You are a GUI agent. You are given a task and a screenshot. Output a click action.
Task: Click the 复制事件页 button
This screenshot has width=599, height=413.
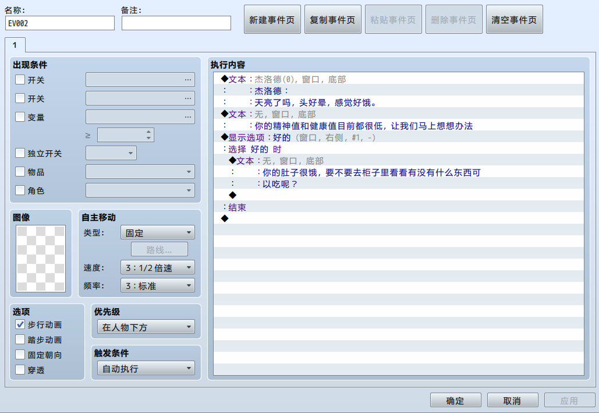[x=333, y=19]
